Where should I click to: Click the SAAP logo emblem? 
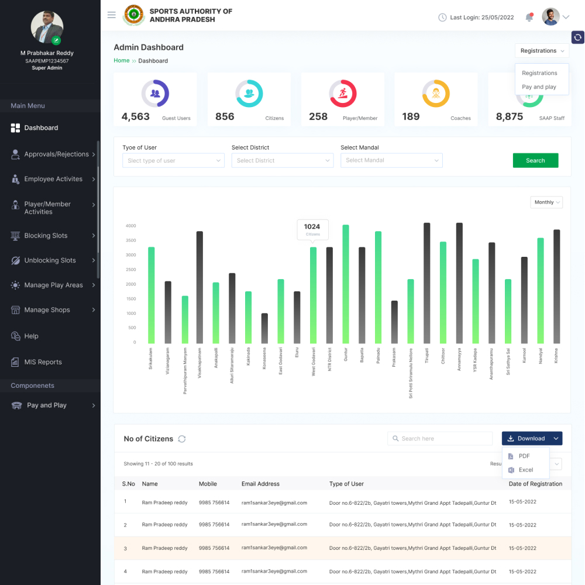point(133,15)
